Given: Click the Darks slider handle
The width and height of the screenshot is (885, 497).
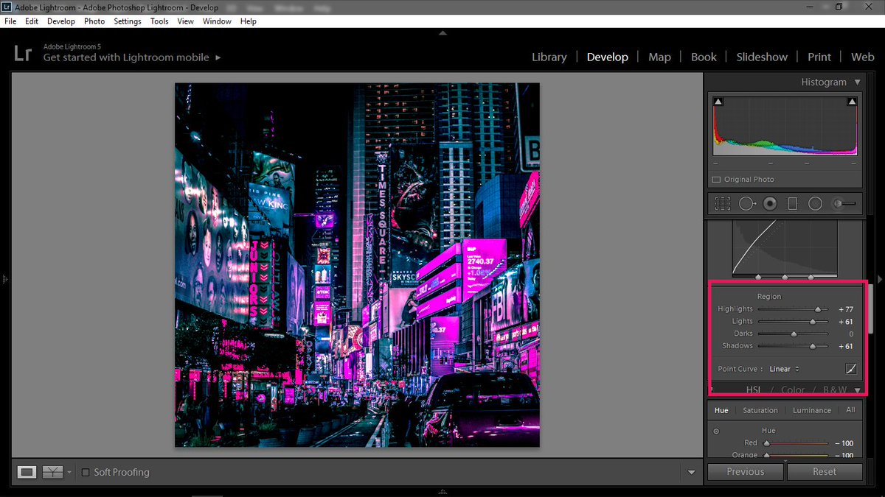Looking at the screenshot, I should click(794, 334).
